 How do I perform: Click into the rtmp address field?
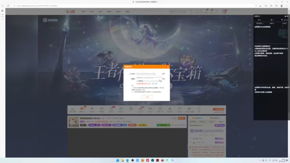click(149, 74)
